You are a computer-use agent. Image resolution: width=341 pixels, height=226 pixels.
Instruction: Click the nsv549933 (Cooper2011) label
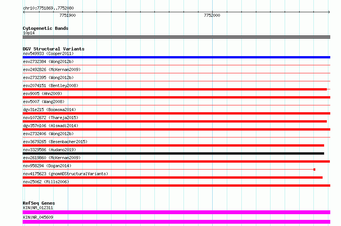coord(48,53)
